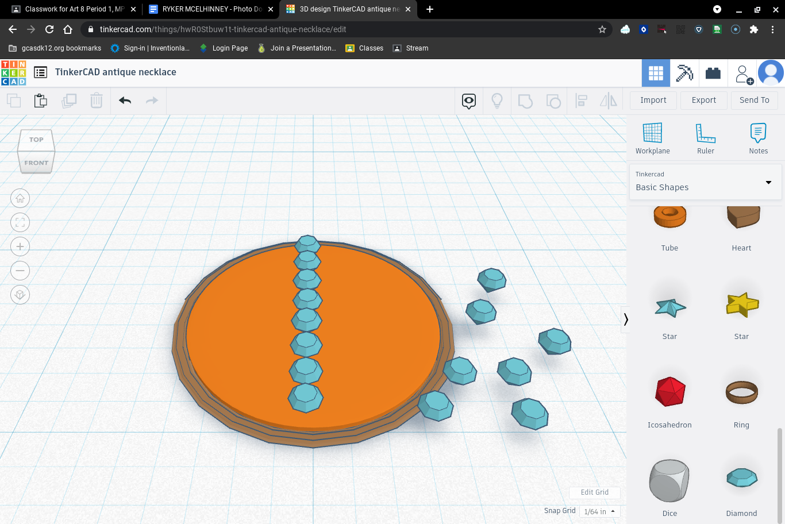Click the Paste tool icon
785x524 pixels.
click(x=41, y=101)
